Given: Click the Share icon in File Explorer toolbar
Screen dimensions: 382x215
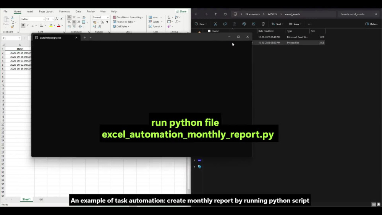Looking at the screenshot, I should coord(254,24).
